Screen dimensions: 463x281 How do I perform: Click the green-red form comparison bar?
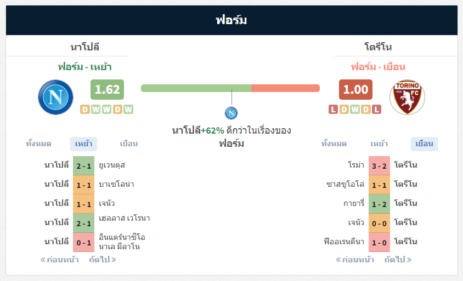230,88
